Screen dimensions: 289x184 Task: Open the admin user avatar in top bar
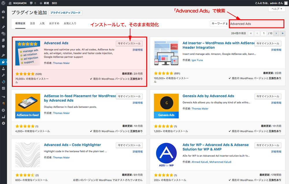(286, 3)
